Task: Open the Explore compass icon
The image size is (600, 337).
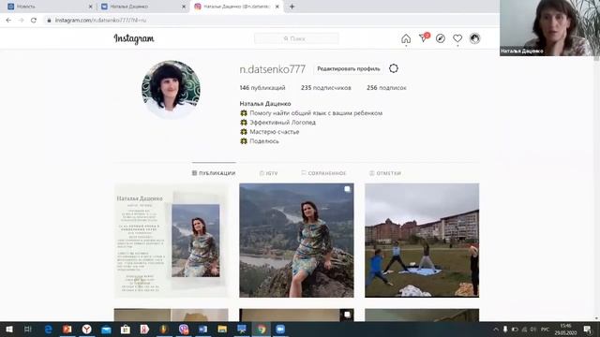Action: [x=441, y=38]
